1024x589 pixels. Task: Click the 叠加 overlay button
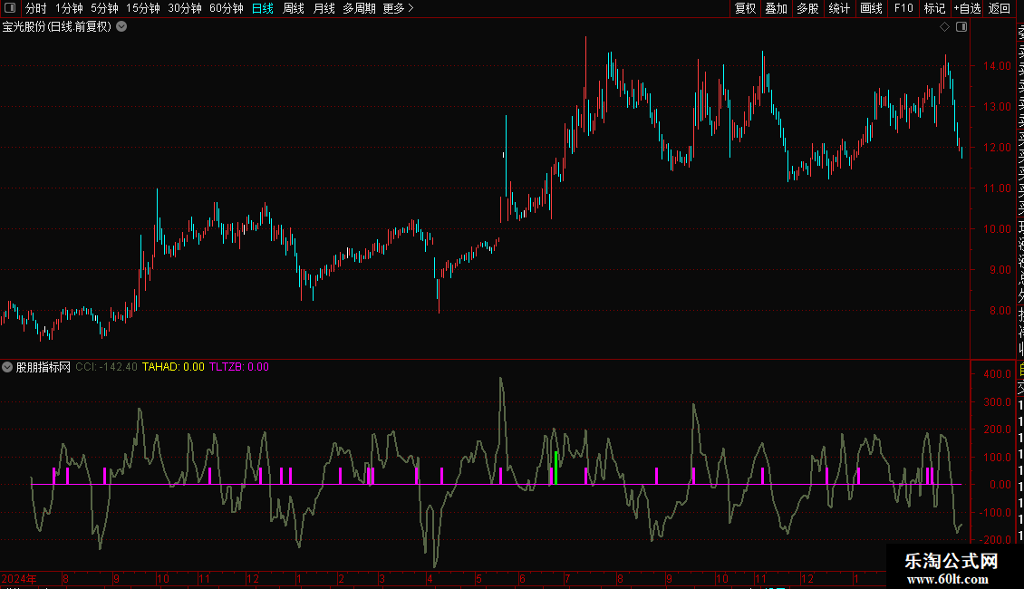point(777,8)
